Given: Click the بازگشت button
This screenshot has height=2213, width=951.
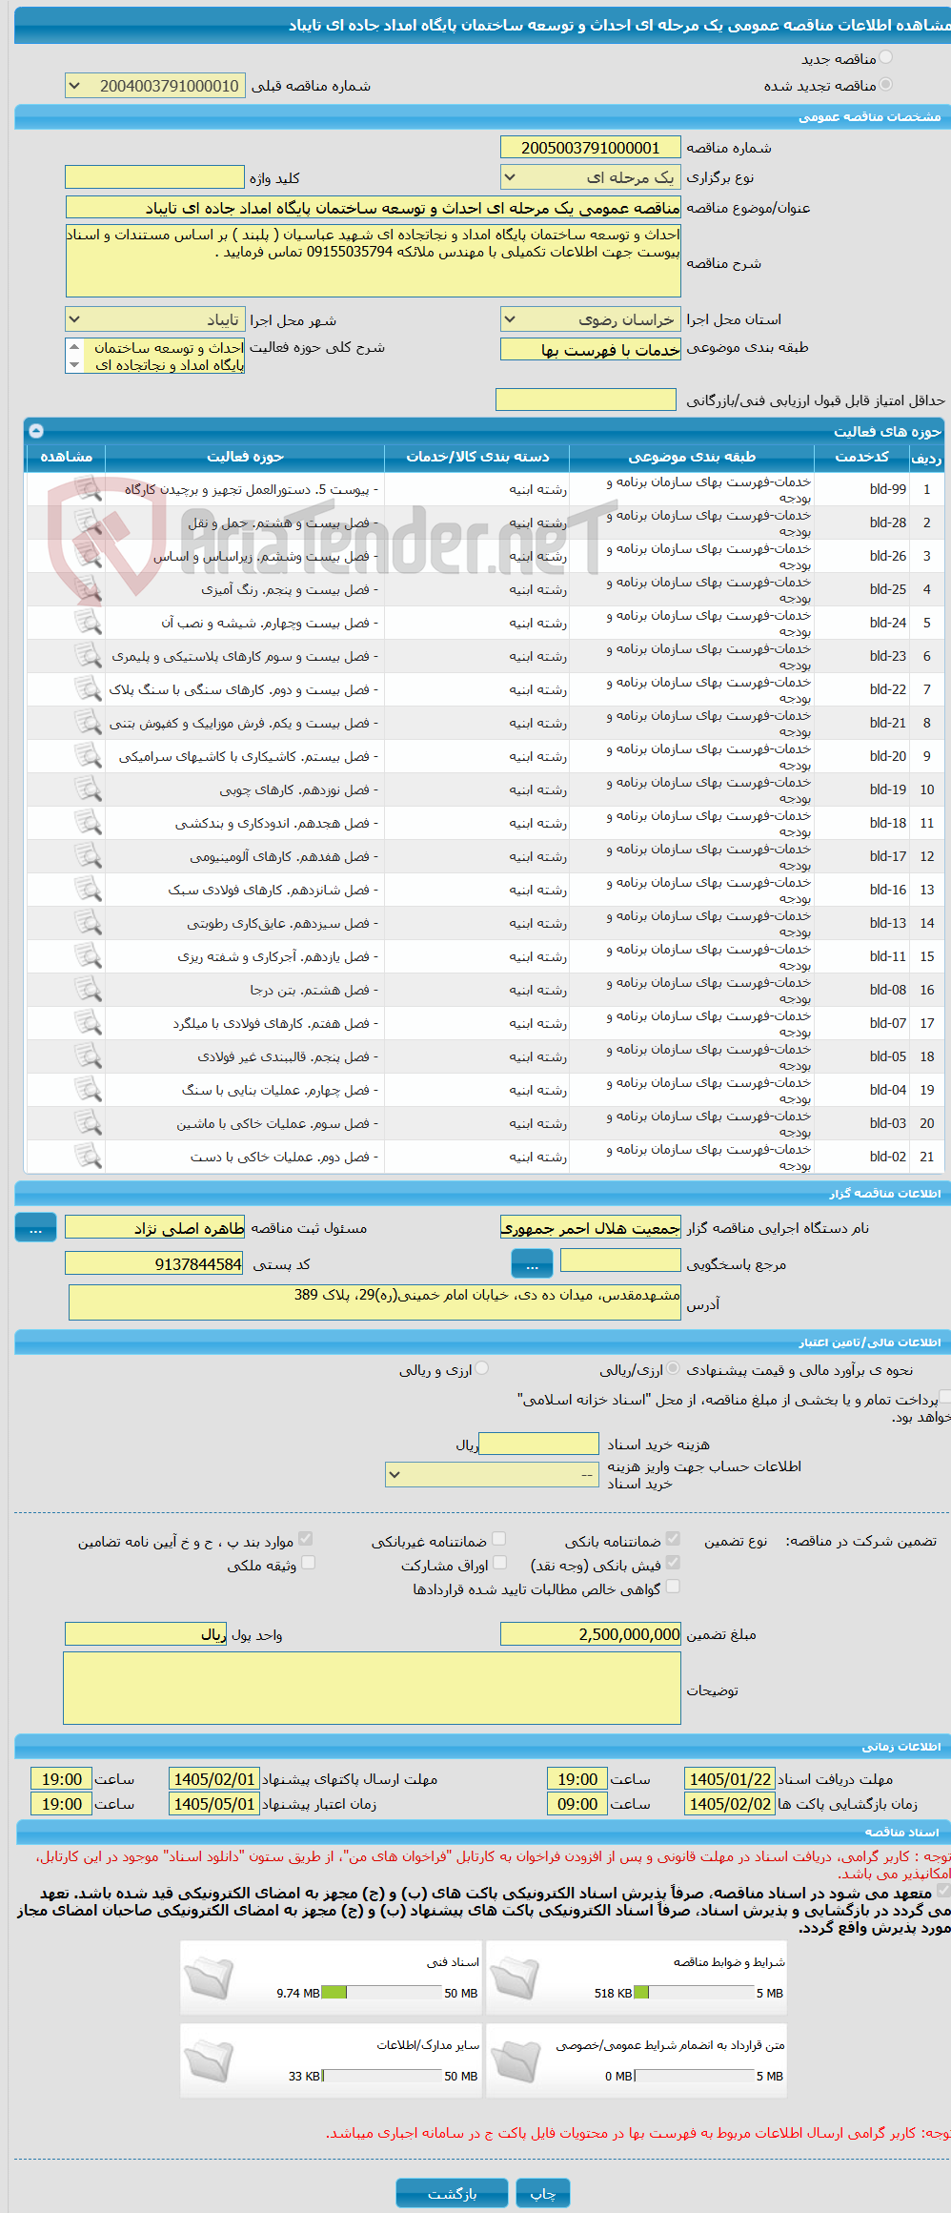Looking at the screenshot, I should [452, 2193].
